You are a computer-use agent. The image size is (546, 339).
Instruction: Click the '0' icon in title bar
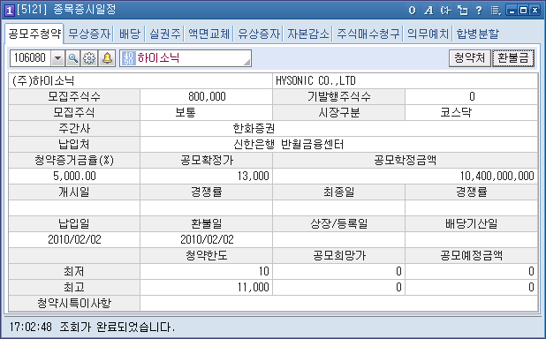pyautogui.click(x=413, y=11)
